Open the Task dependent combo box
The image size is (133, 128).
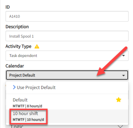(67, 56)
